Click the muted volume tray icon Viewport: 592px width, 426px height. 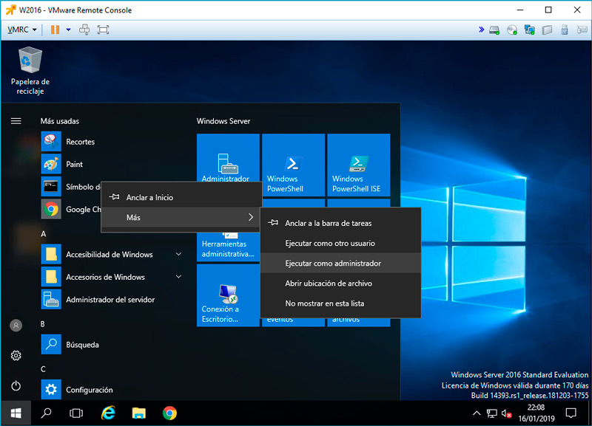[506, 413]
